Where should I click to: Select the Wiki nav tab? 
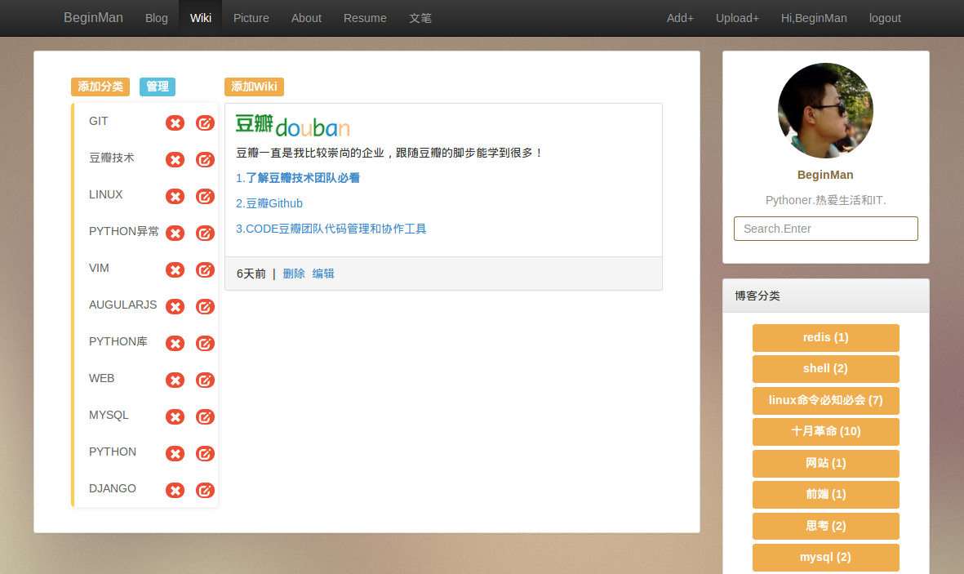pos(201,19)
